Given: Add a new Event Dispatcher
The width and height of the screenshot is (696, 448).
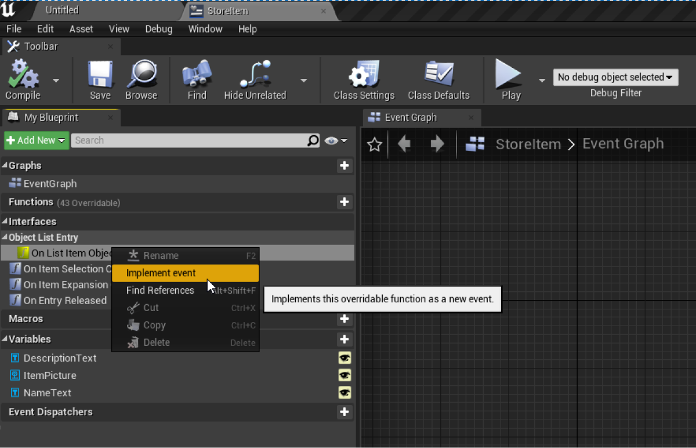Looking at the screenshot, I should click(345, 412).
